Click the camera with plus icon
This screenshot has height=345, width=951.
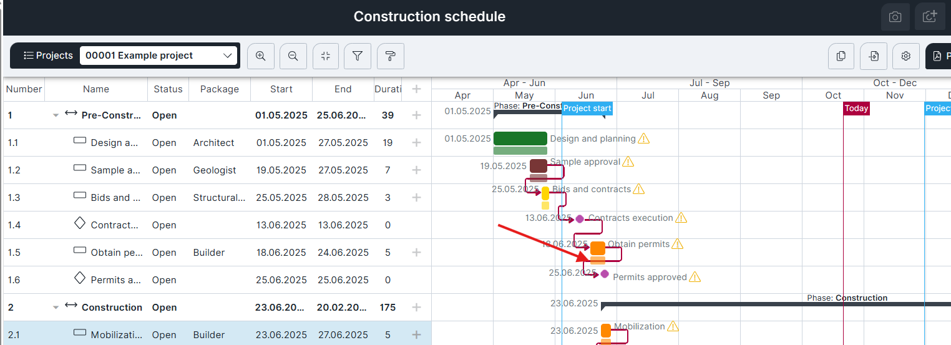click(x=930, y=17)
